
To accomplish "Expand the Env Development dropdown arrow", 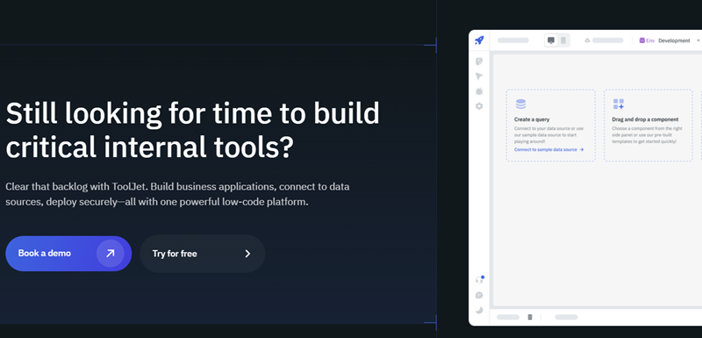I will point(698,40).
